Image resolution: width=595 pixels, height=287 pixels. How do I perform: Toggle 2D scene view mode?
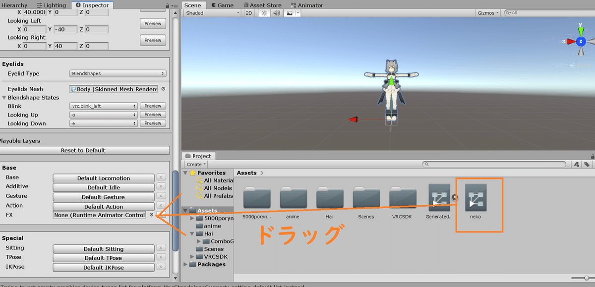pyautogui.click(x=249, y=13)
